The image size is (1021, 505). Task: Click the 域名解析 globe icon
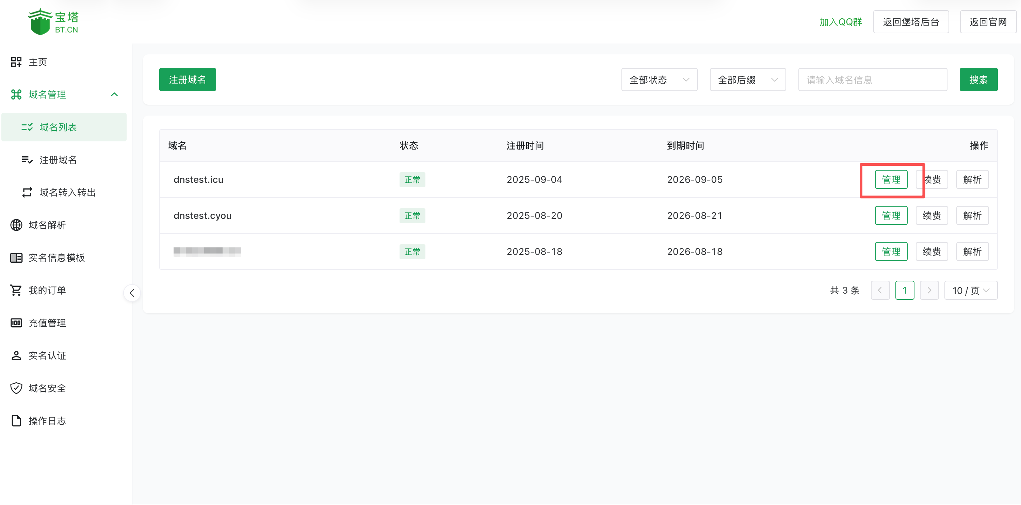[x=16, y=225]
